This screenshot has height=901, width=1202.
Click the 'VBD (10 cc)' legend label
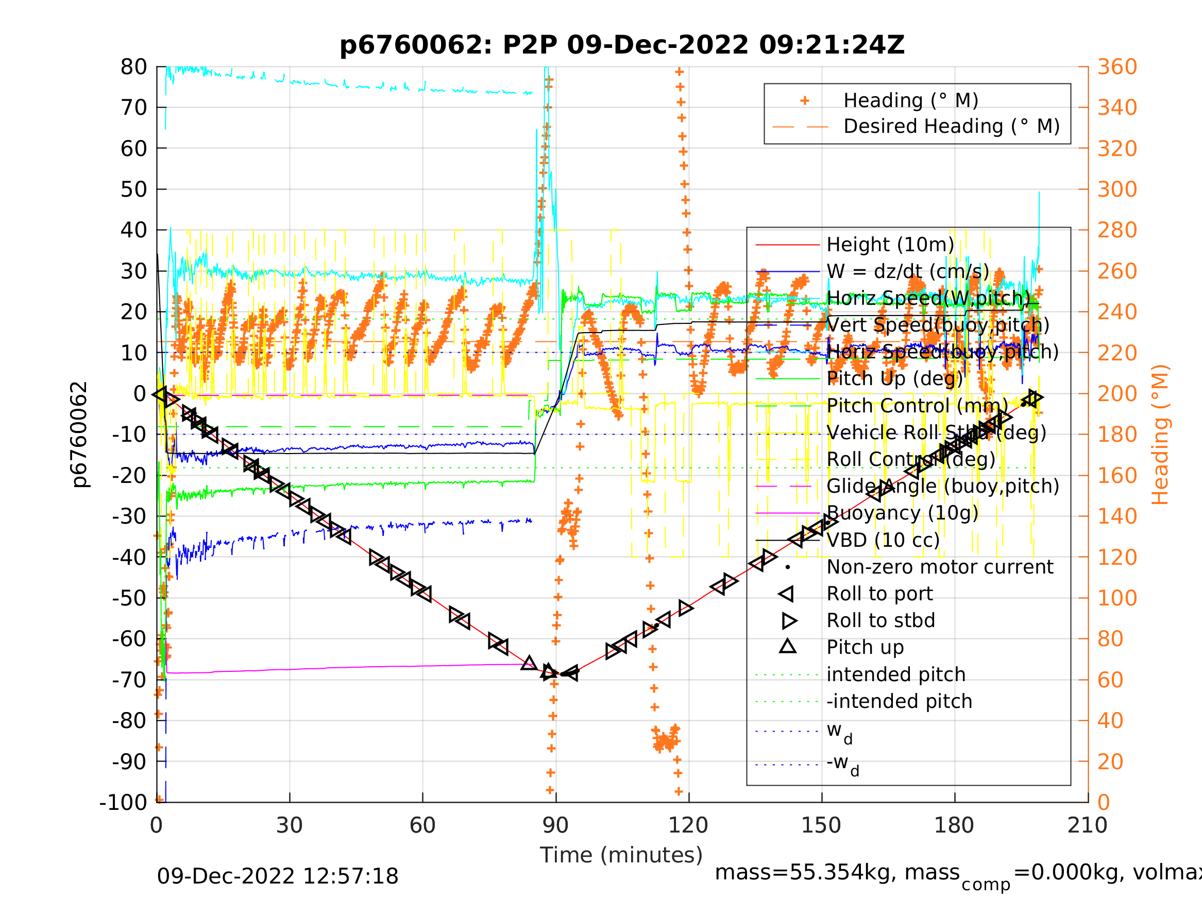click(x=883, y=541)
